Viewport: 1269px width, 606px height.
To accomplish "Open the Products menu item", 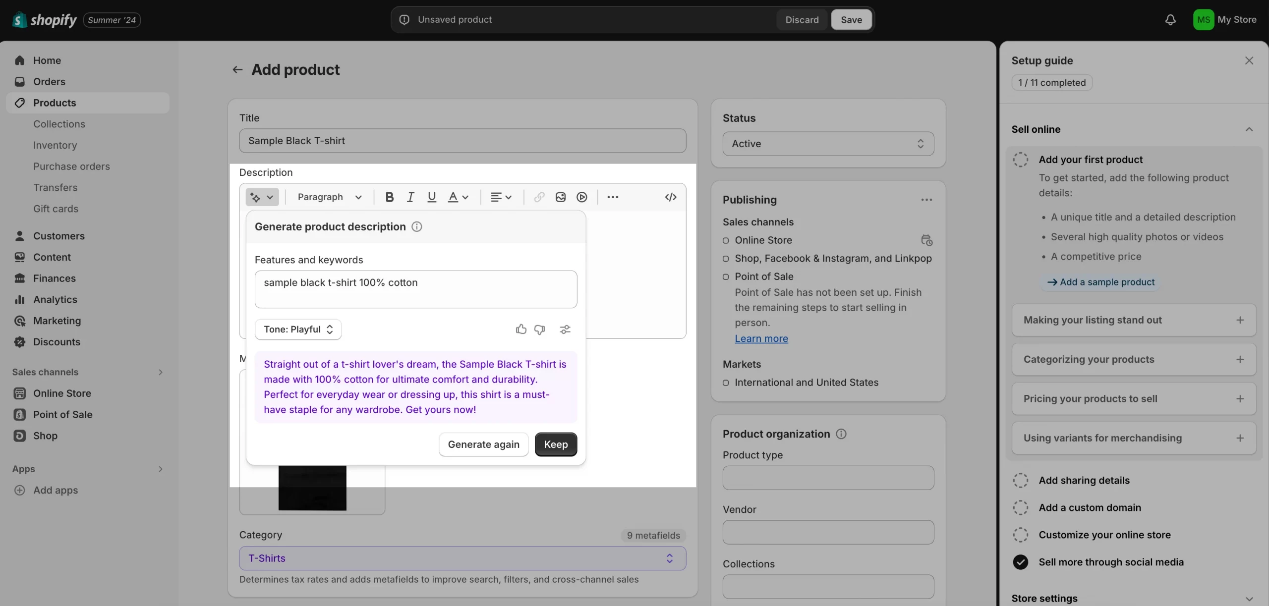I will tap(54, 102).
